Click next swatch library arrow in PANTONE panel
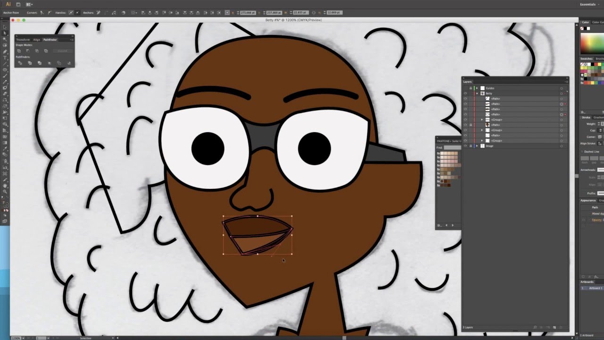The image size is (604, 340). 453,225
